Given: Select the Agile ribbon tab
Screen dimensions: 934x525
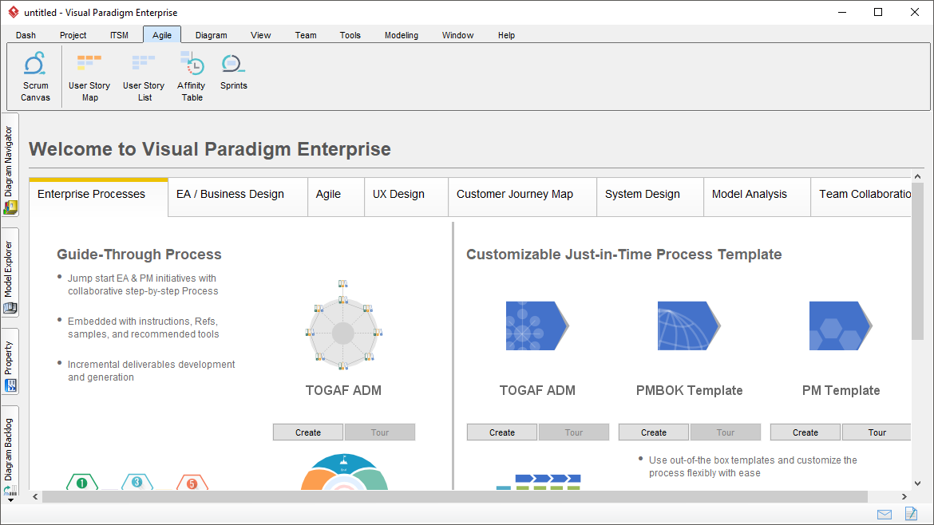Looking at the screenshot, I should 162,35.
